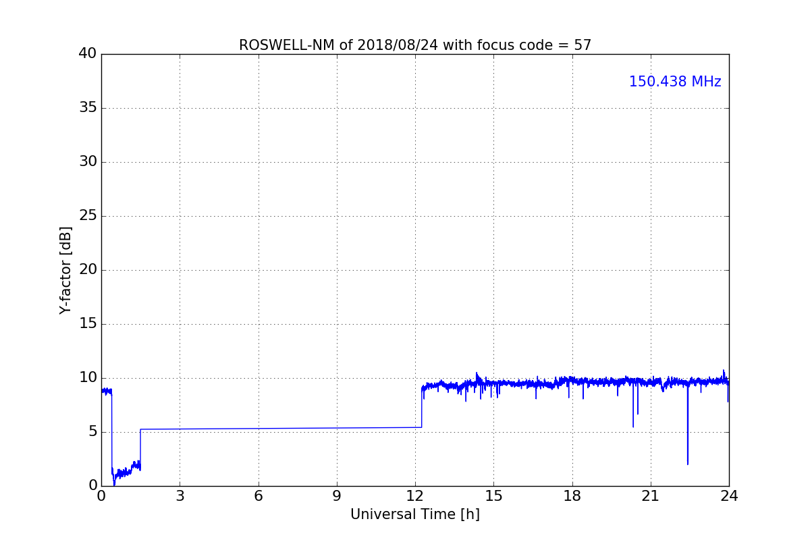810x540 pixels.
Task: Click the 'Universal Time [h]' axis label
Action: click(415, 514)
